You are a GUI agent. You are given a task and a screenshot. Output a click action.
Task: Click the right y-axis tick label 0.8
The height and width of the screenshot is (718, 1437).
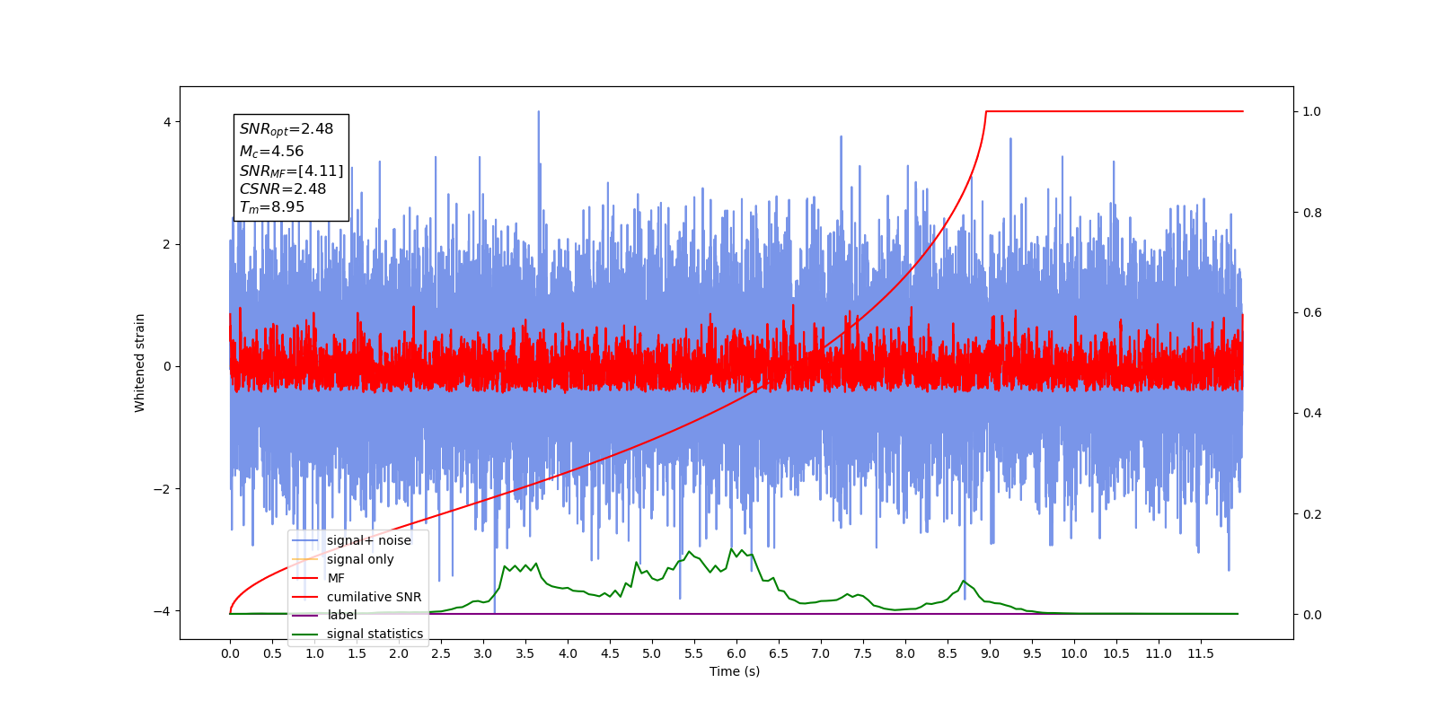coord(1312,213)
